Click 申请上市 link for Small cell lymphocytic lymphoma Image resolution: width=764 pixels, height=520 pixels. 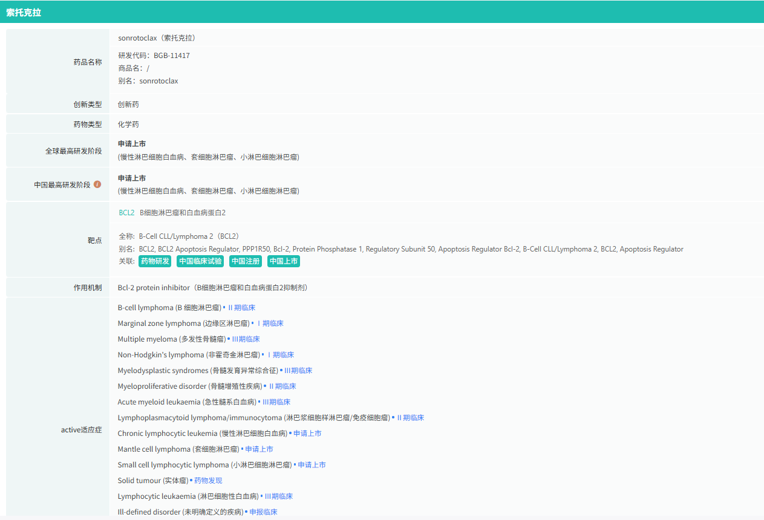pyautogui.click(x=312, y=465)
